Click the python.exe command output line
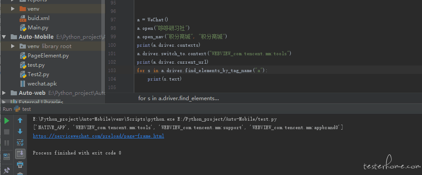Screen dimensions: 422x175 point(155,119)
